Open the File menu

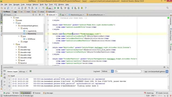click(2, 5)
